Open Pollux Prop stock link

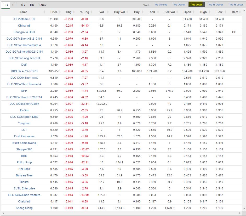click(x=24, y=163)
